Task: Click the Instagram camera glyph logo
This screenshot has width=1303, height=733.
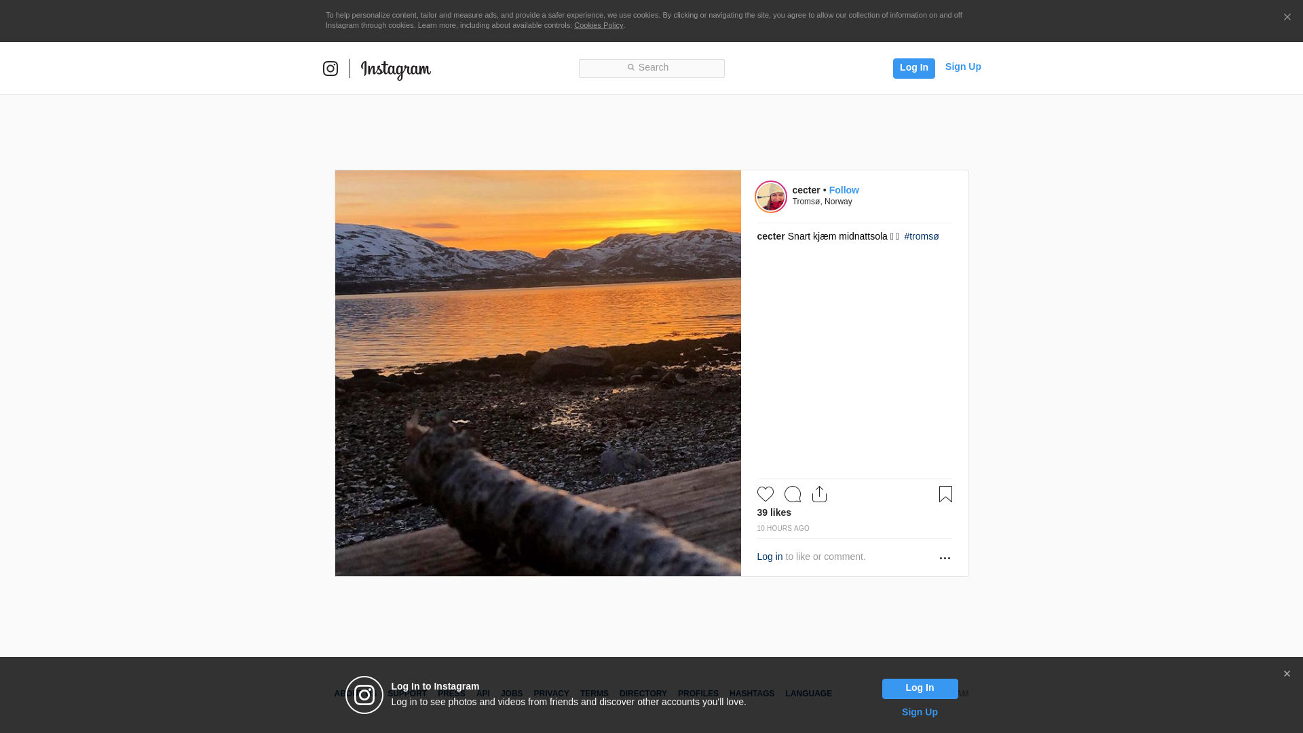Action: pyautogui.click(x=331, y=69)
